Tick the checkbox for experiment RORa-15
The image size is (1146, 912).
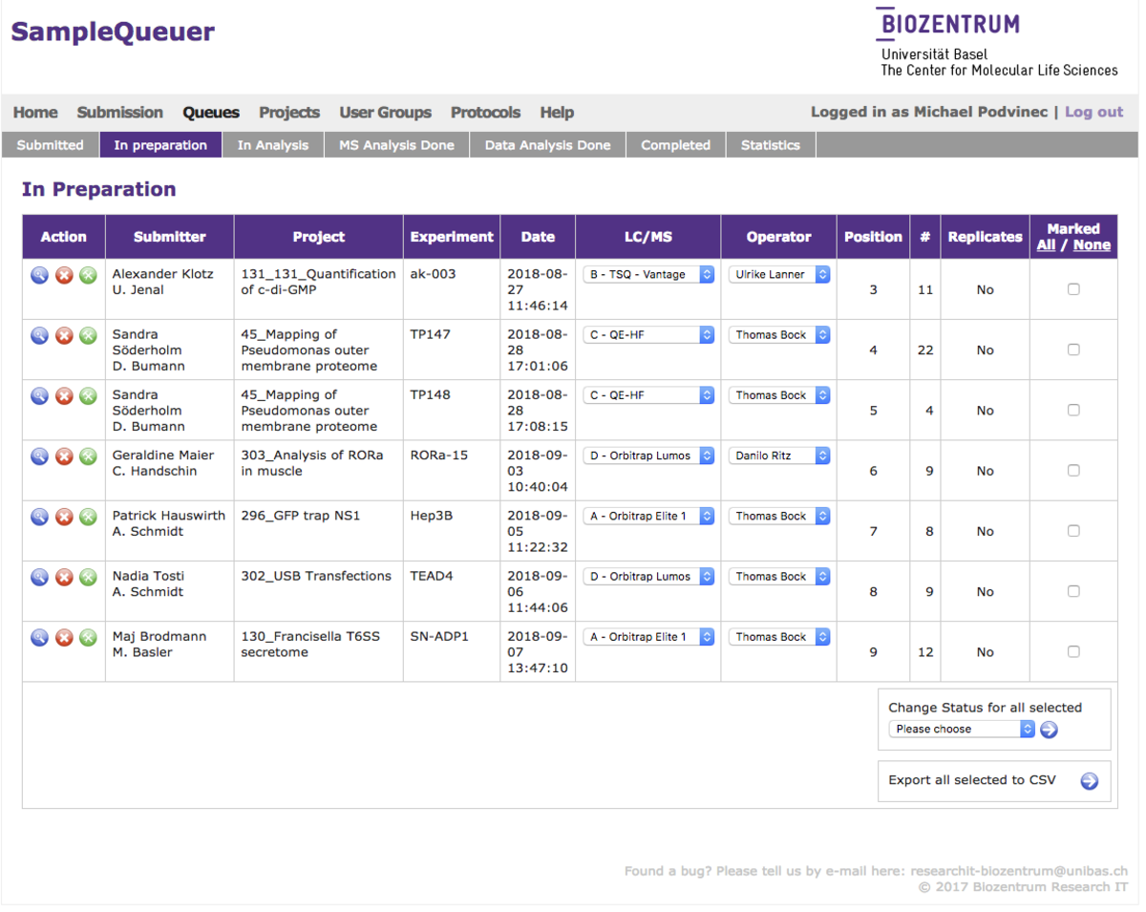pyautogui.click(x=1073, y=471)
